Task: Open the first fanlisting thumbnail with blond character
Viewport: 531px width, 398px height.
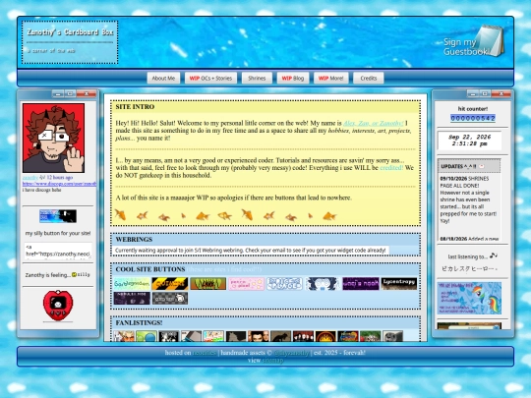Action: [x=124, y=336]
